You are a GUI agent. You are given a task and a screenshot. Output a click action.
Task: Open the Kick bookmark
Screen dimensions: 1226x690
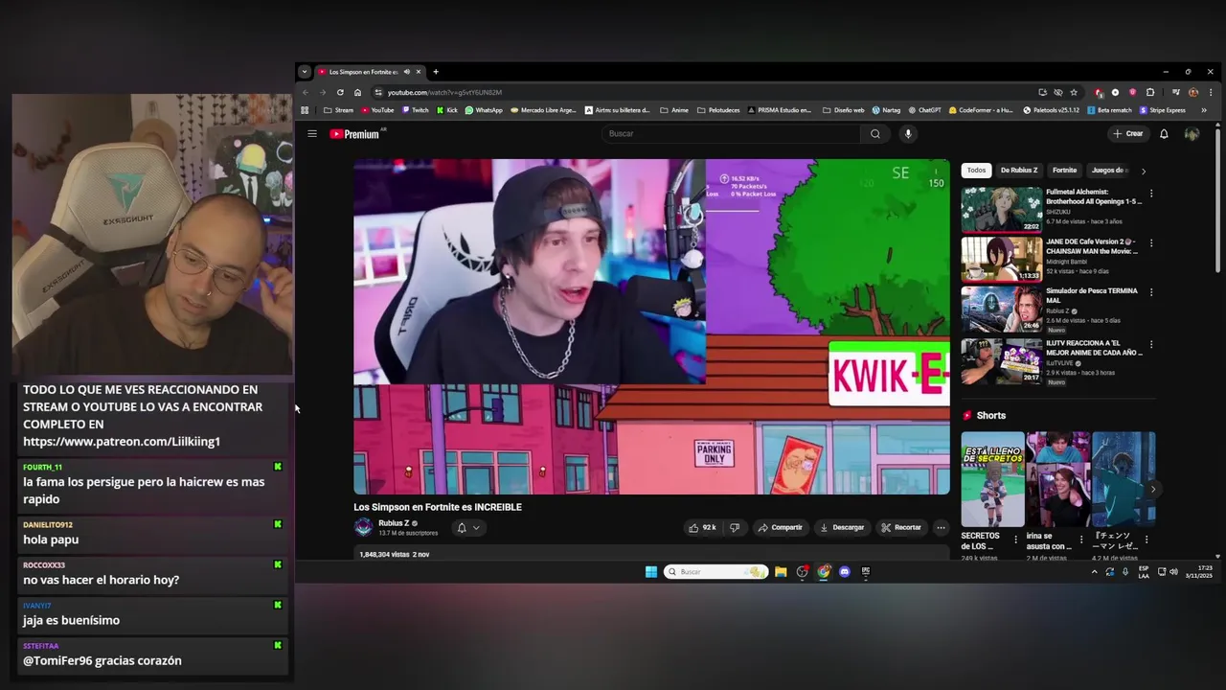pyautogui.click(x=447, y=110)
